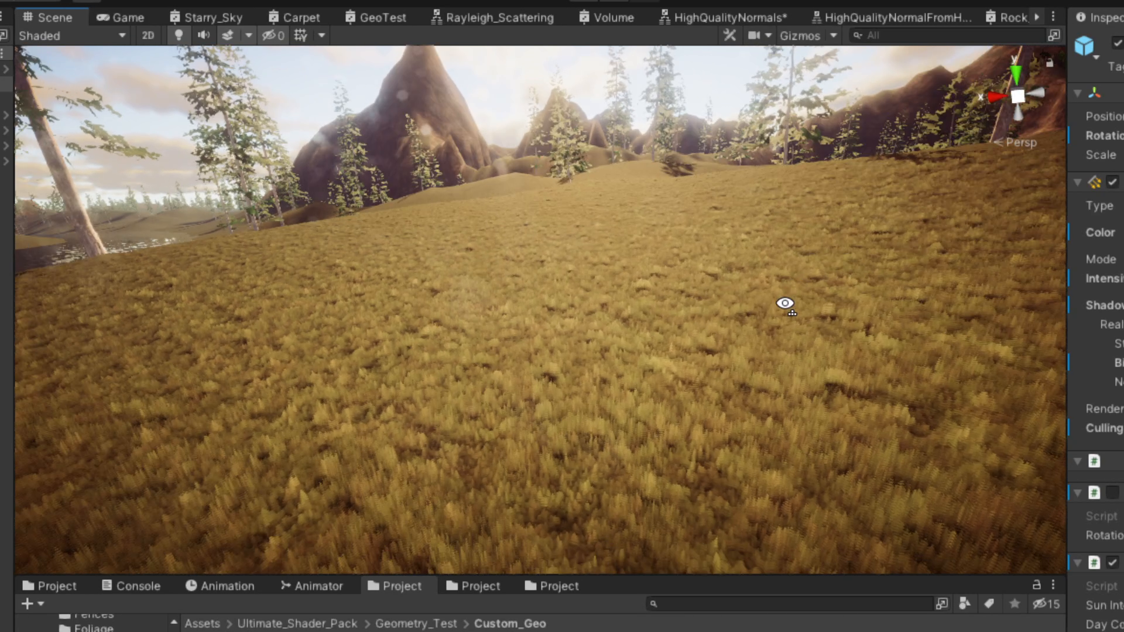Collapse first script component foldout

click(x=1077, y=461)
